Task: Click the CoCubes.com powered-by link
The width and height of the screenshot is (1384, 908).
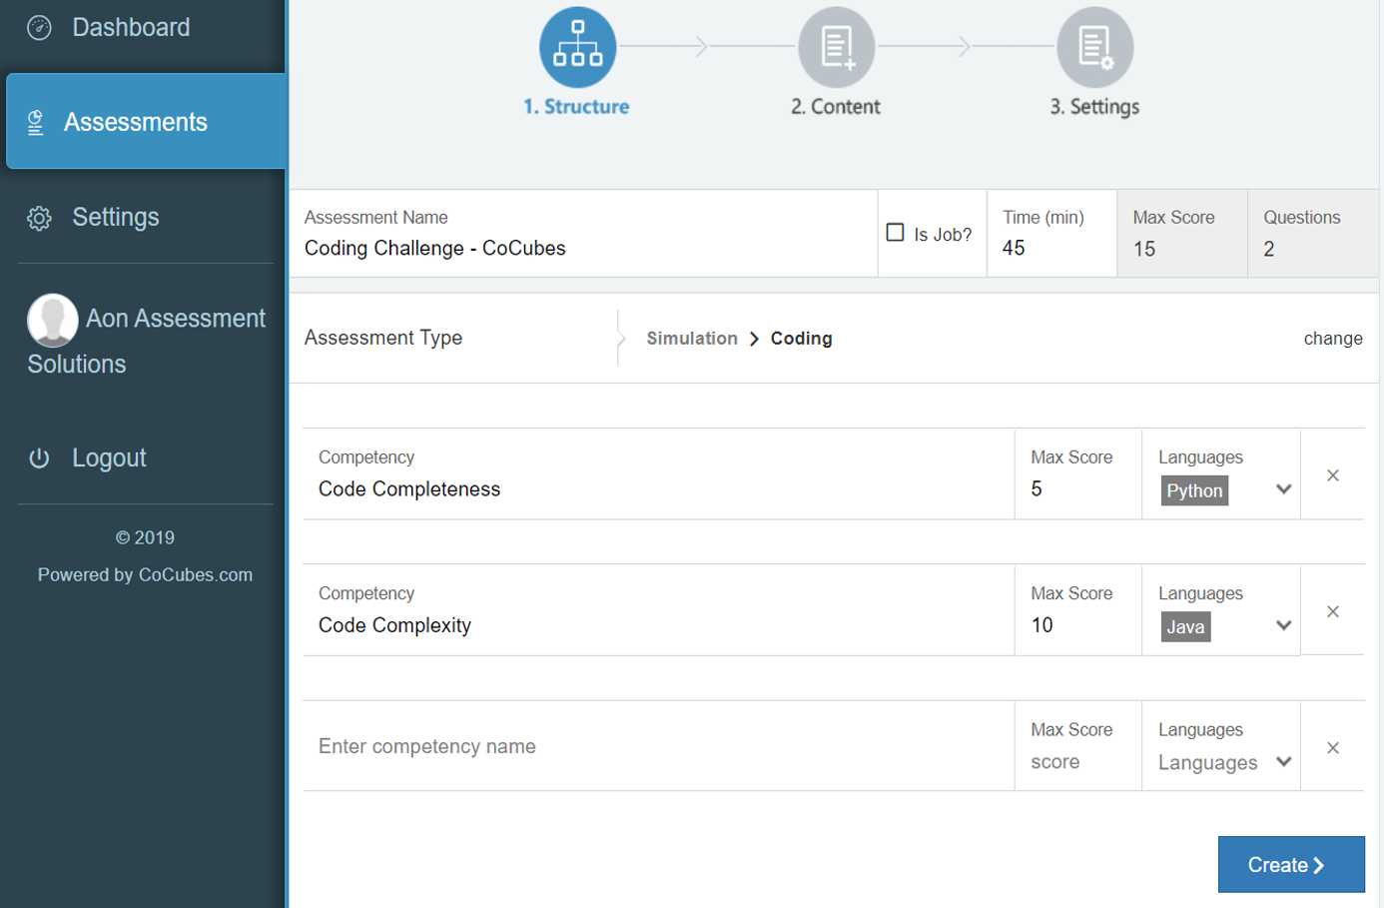Action: (196, 575)
